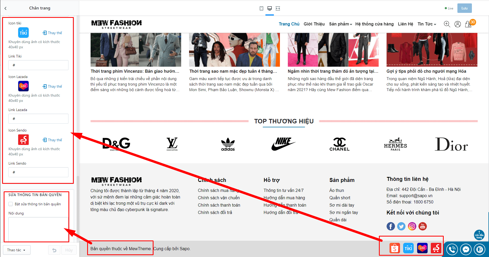489x257 pixels.
Task: Open the red carpet article thumbnail image
Action: [333, 50]
